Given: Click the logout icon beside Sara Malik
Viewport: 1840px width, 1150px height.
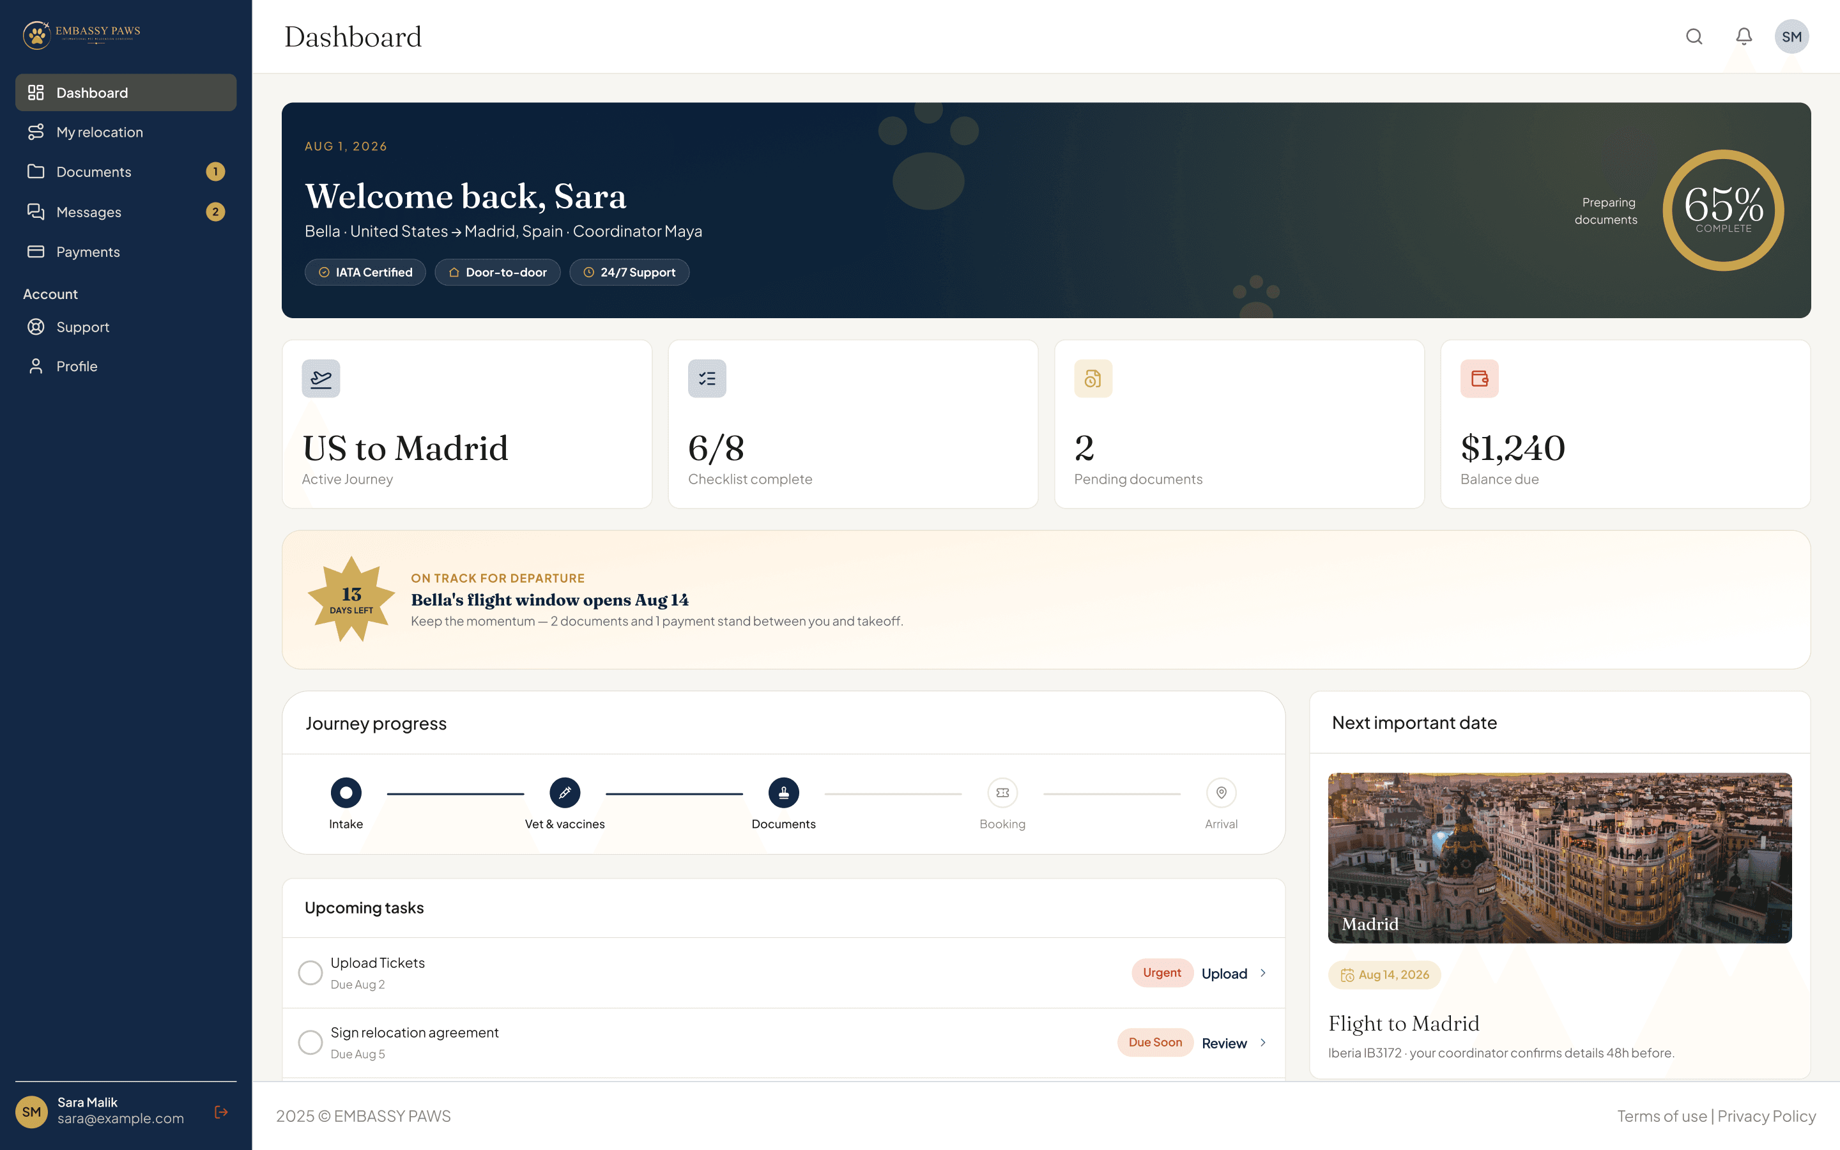Looking at the screenshot, I should tap(221, 1112).
